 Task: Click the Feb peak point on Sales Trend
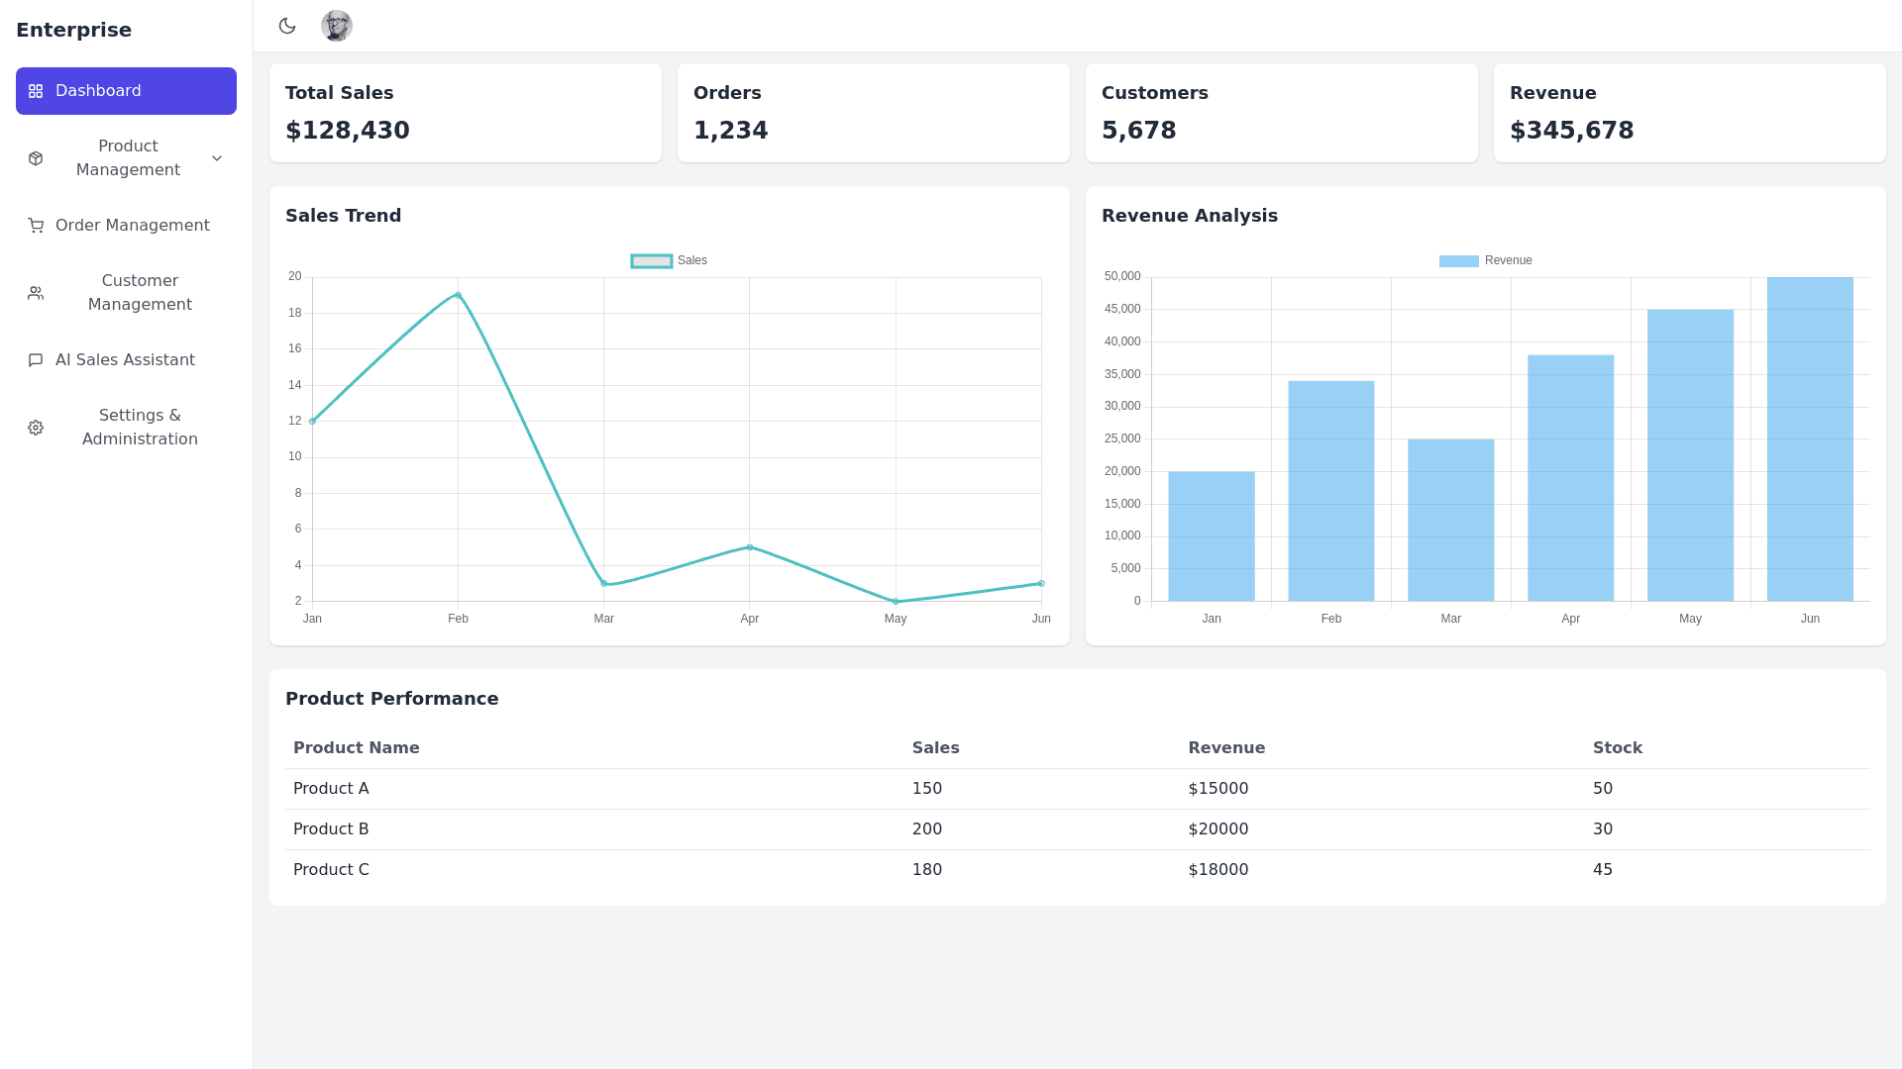tap(458, 295)
